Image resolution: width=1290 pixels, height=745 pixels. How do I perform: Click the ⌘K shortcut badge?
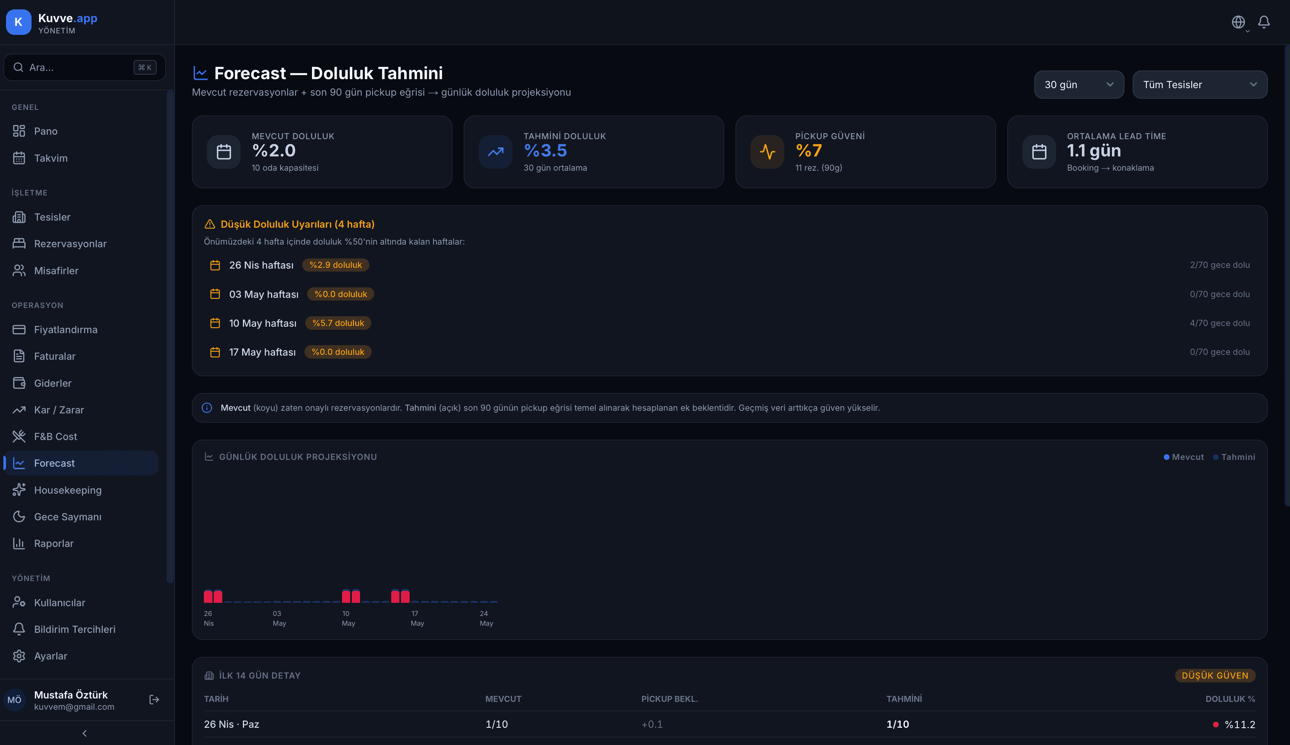tap(145, 68)
